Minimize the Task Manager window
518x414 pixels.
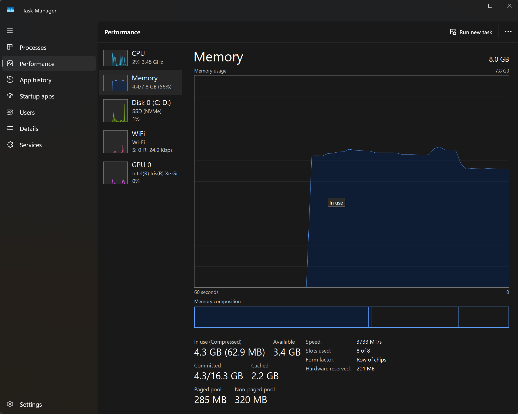tap(471, 6)
